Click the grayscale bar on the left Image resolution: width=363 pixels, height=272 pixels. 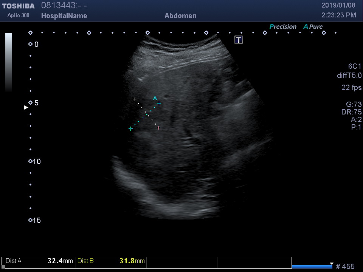pos(8,62)
